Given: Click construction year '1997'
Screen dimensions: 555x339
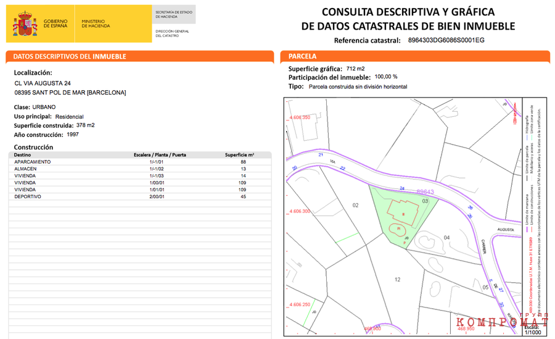Looking at the screenshot, I should [x=73, y=135].
